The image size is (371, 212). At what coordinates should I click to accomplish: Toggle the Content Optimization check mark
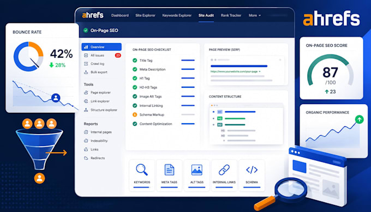pos(135,124)
